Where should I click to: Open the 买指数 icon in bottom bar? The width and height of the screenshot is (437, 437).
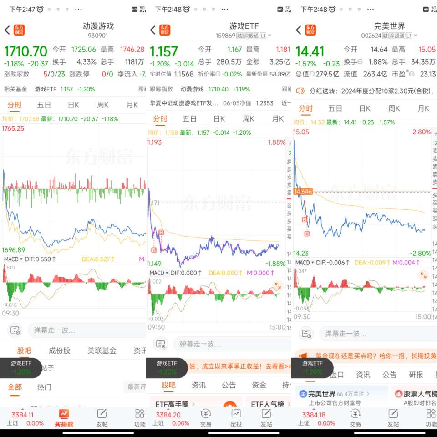64,417
